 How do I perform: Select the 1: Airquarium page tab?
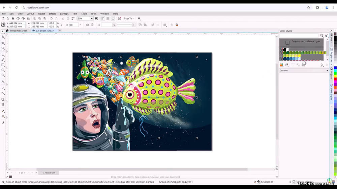coord(49,173)
